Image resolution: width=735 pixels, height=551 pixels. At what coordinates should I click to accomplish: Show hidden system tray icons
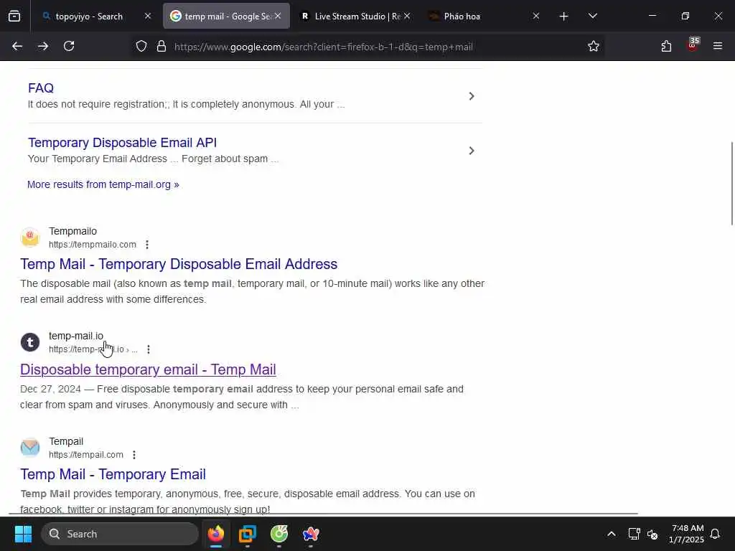tap(612, 534)
